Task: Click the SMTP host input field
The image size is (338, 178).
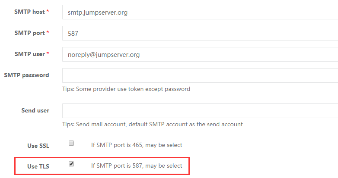Action: pos(200,12)
